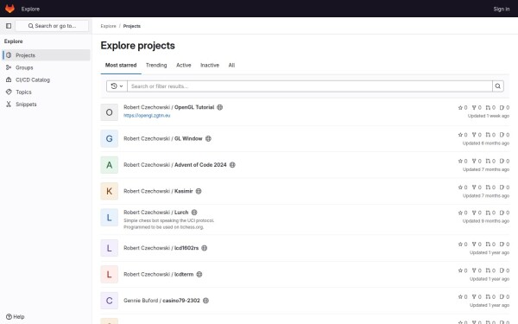Click the globe icon next to lcdterm
This screenshot has width=518, height=324.
pyautogui.click(x=199, y=274)
